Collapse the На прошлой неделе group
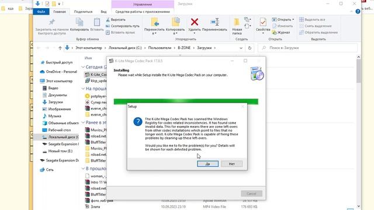The height and width of the screenshot is (210, 374). tap(83, 89)
